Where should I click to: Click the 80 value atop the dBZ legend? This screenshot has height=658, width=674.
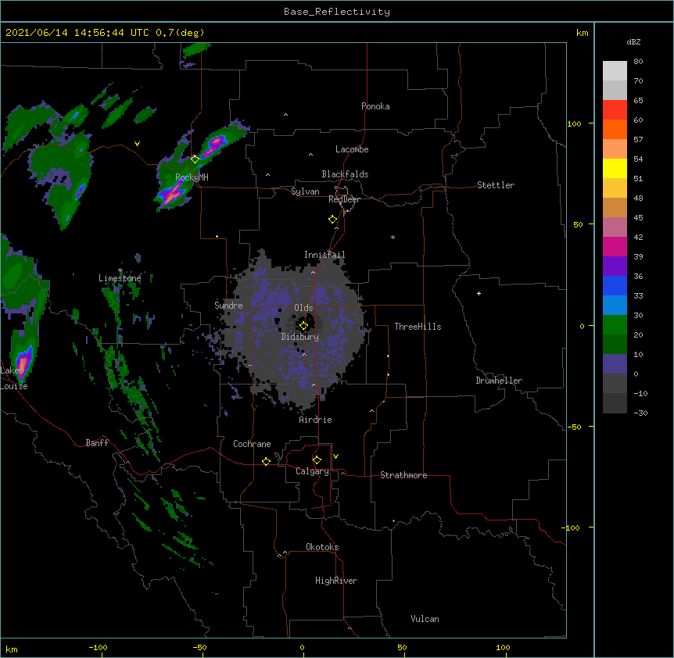[x=638, y=61]
